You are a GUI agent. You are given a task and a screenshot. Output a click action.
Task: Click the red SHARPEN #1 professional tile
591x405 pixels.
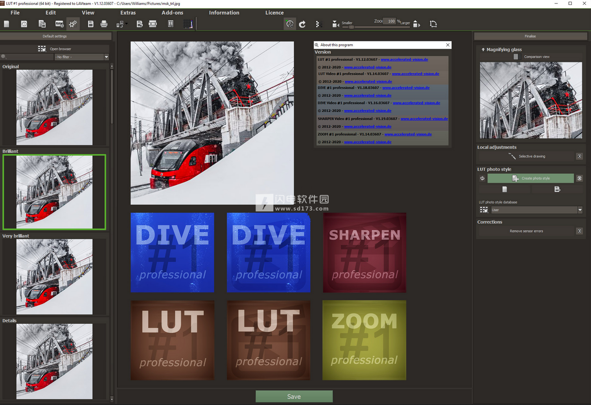coord(364,252)
